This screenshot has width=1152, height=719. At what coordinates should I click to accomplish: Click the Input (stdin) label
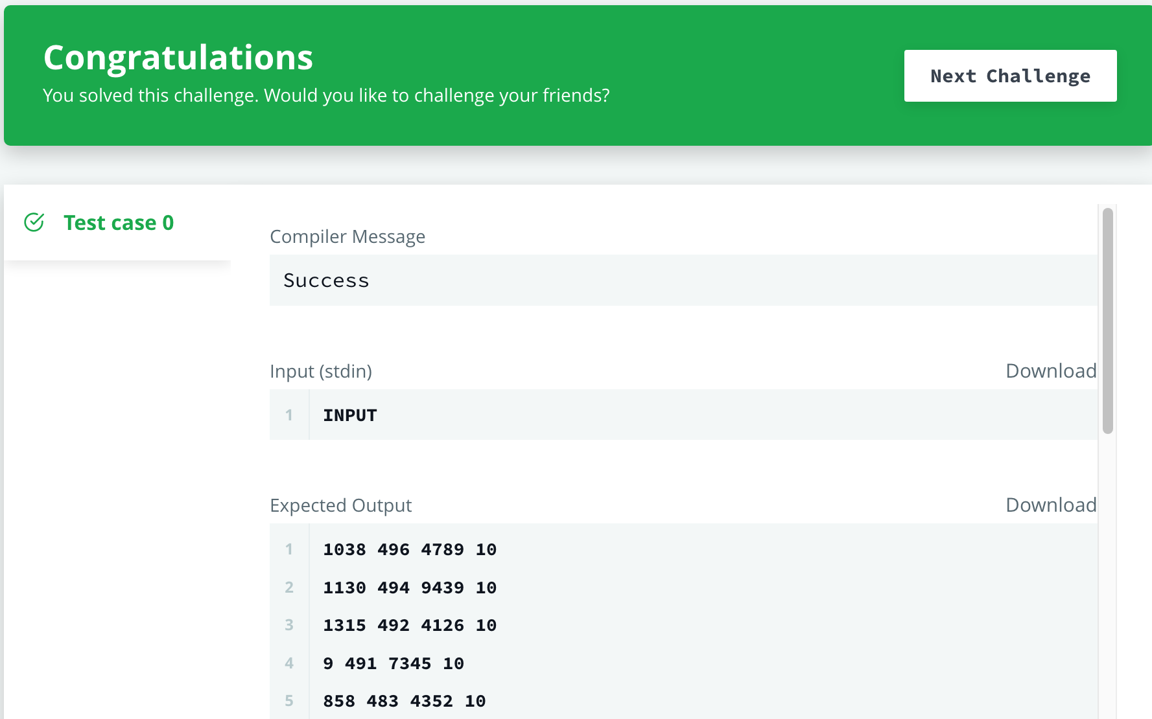[321, 371]
